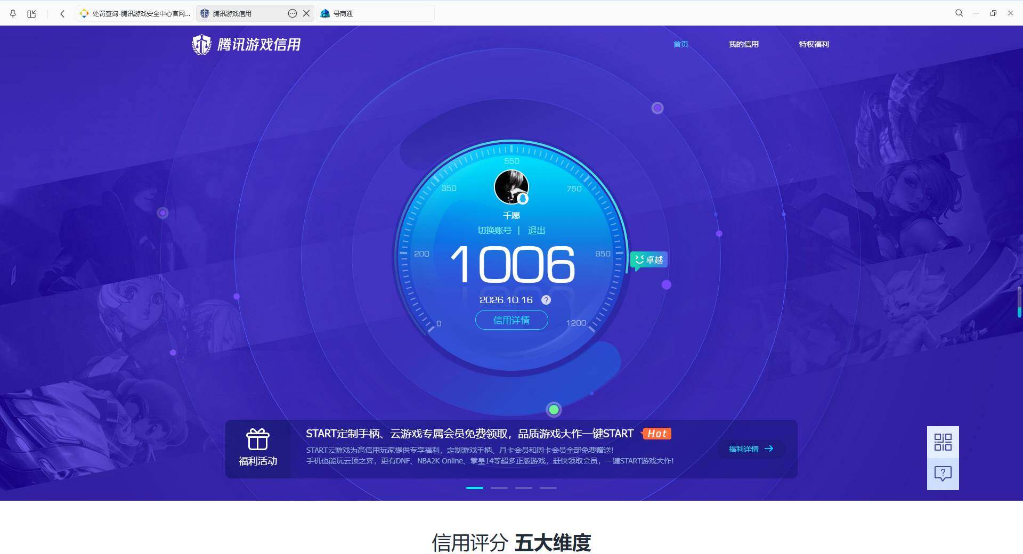The image size is (1023, 554).
Task: Click the pin window icon
Action: [x=13, y=13]
